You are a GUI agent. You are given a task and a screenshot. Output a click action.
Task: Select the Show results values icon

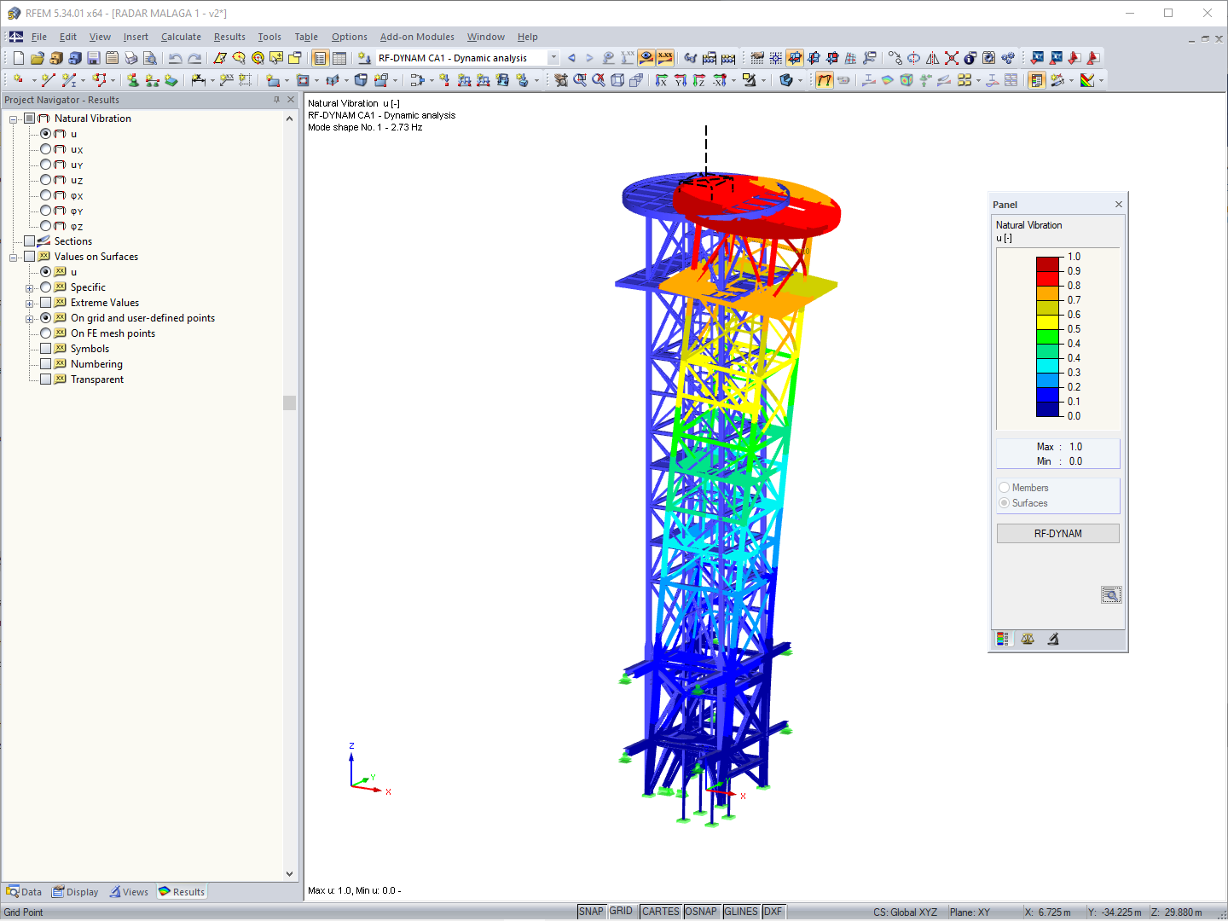pyautogui.click(x=663, y=57)
